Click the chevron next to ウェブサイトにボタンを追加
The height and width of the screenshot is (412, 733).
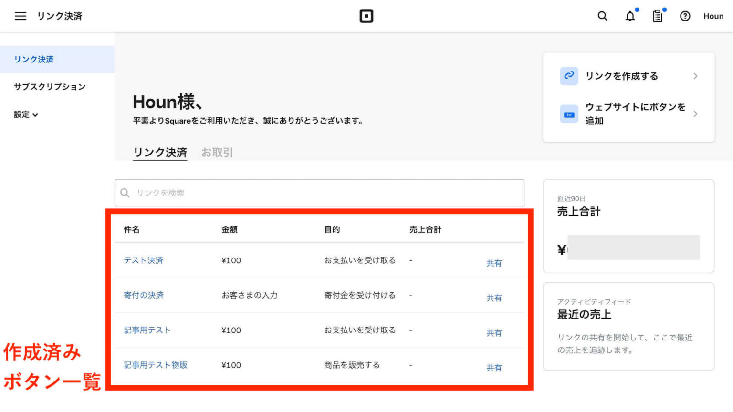click(x=695, y=113)
